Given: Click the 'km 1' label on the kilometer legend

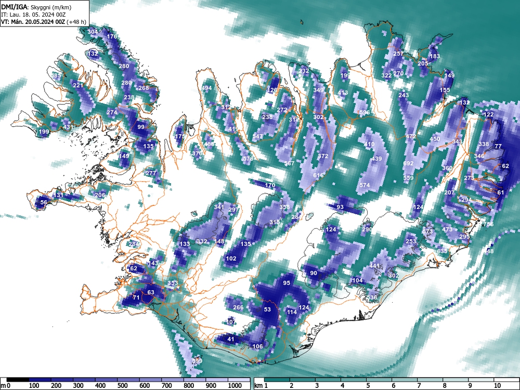Looking at the screenshot, I should coord(261,386).
